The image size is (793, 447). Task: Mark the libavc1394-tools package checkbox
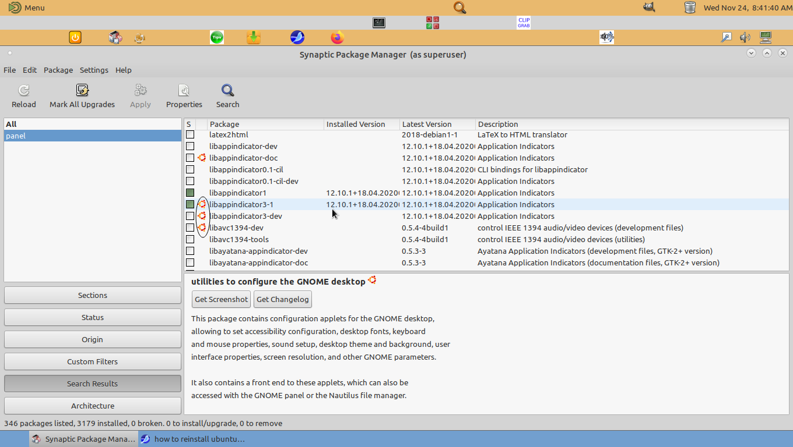[x=190, y=239]
